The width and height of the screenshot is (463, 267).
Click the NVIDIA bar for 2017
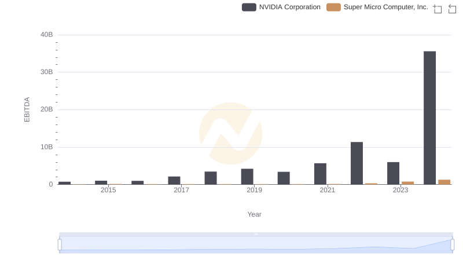pos(174,180)
